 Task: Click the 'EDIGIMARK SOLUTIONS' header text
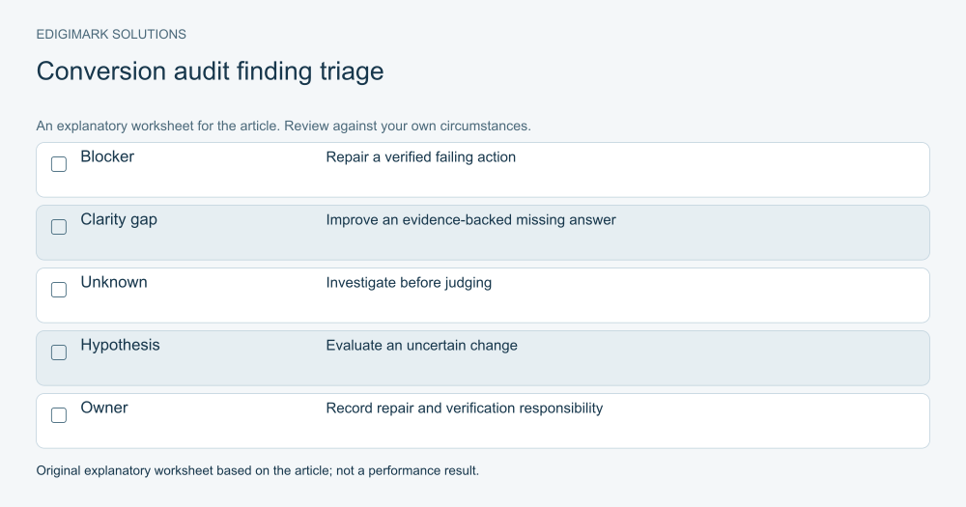(111, 35)
